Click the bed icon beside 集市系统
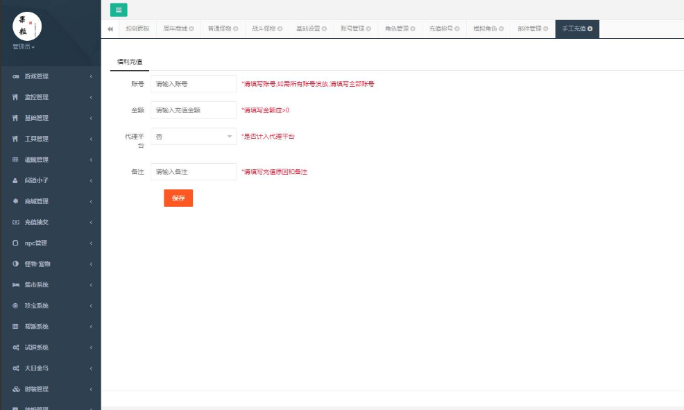The image size is (684, 410). (x=15, y=284)
